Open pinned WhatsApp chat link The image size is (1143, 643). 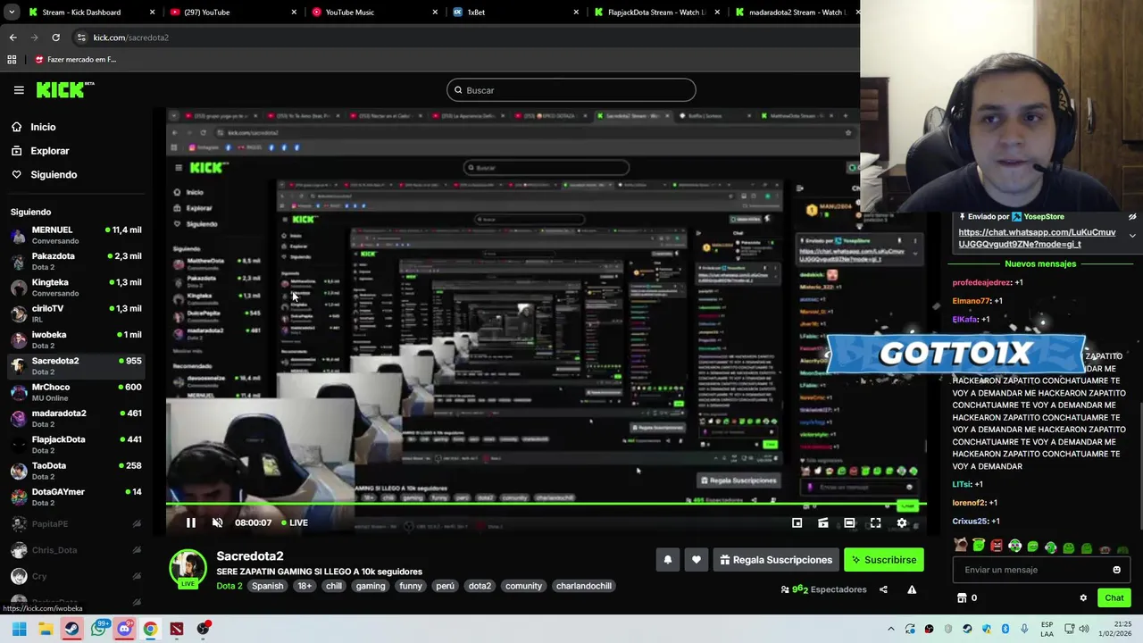1037,238
